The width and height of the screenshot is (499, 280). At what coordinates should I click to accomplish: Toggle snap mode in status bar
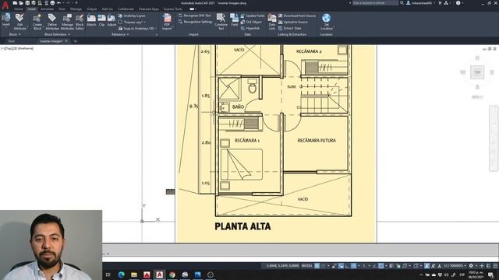pos(324,266)
